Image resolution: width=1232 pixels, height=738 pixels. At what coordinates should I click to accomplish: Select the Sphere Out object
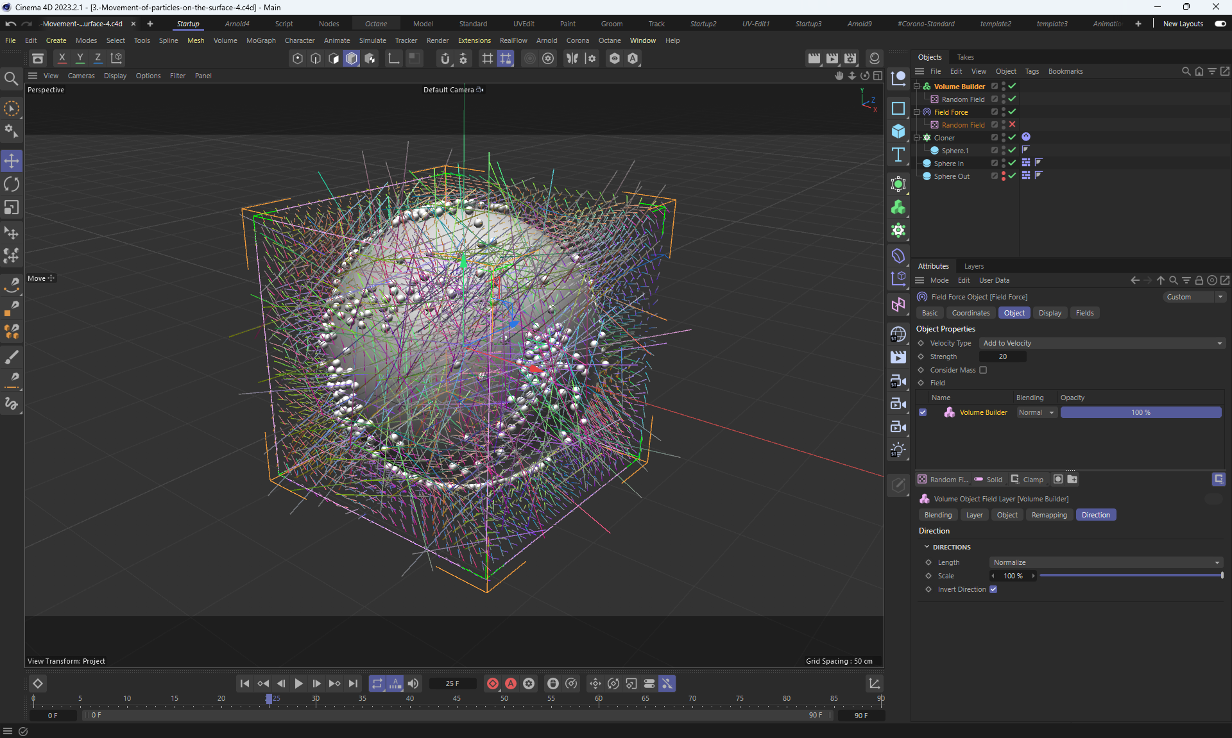[952, 176]
